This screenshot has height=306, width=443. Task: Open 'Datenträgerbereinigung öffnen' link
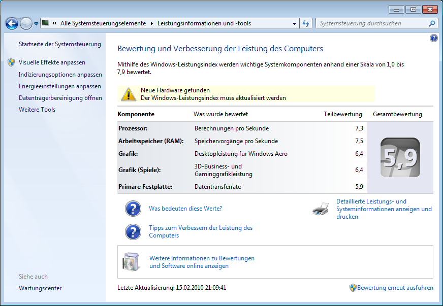point(60,98)
